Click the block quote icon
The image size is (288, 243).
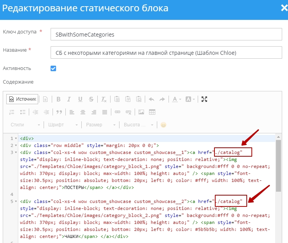pyautogui.click(x=59, y=112)
